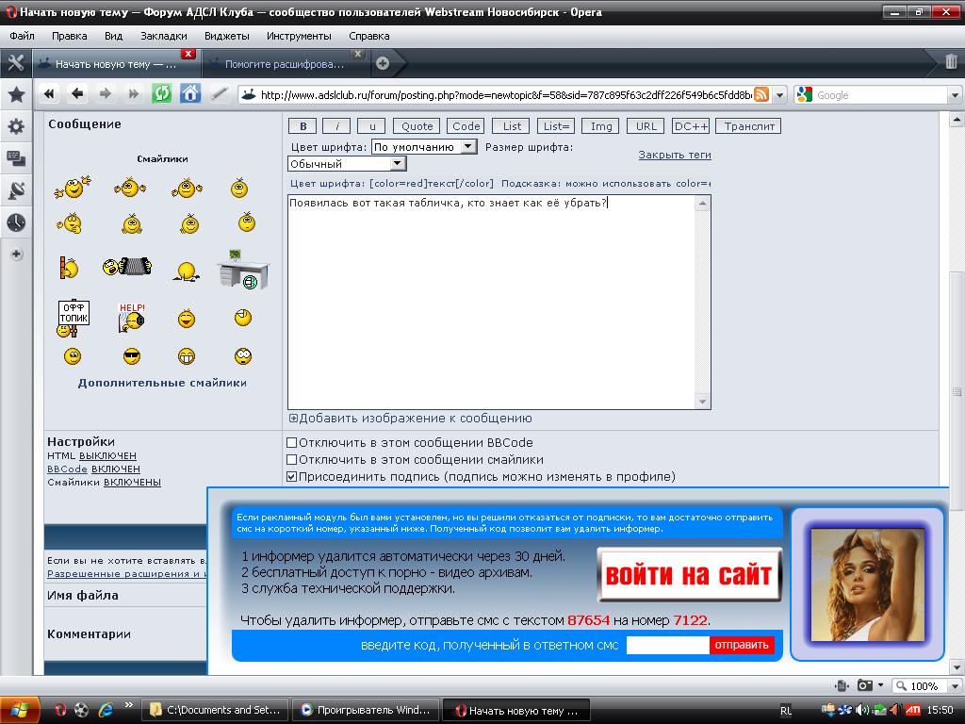Image resolution: width=965 pixels, height=724 pixels.
Task: Open the Закладки menu
Action: pos(164,36)
